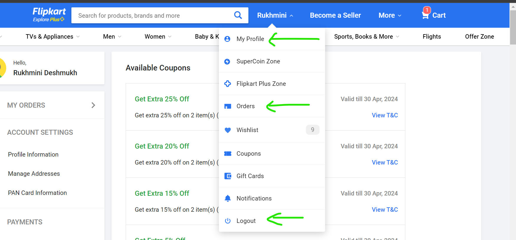Click the Flipkart logo
Screen dimensions: 516x240
coord(49,11)
